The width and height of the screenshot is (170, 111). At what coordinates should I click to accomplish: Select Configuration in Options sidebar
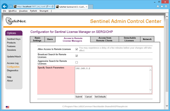coord(13,67)
